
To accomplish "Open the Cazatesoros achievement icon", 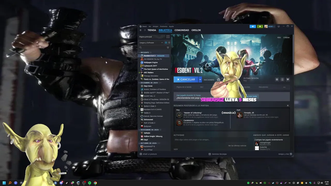I will click(179, 123).
